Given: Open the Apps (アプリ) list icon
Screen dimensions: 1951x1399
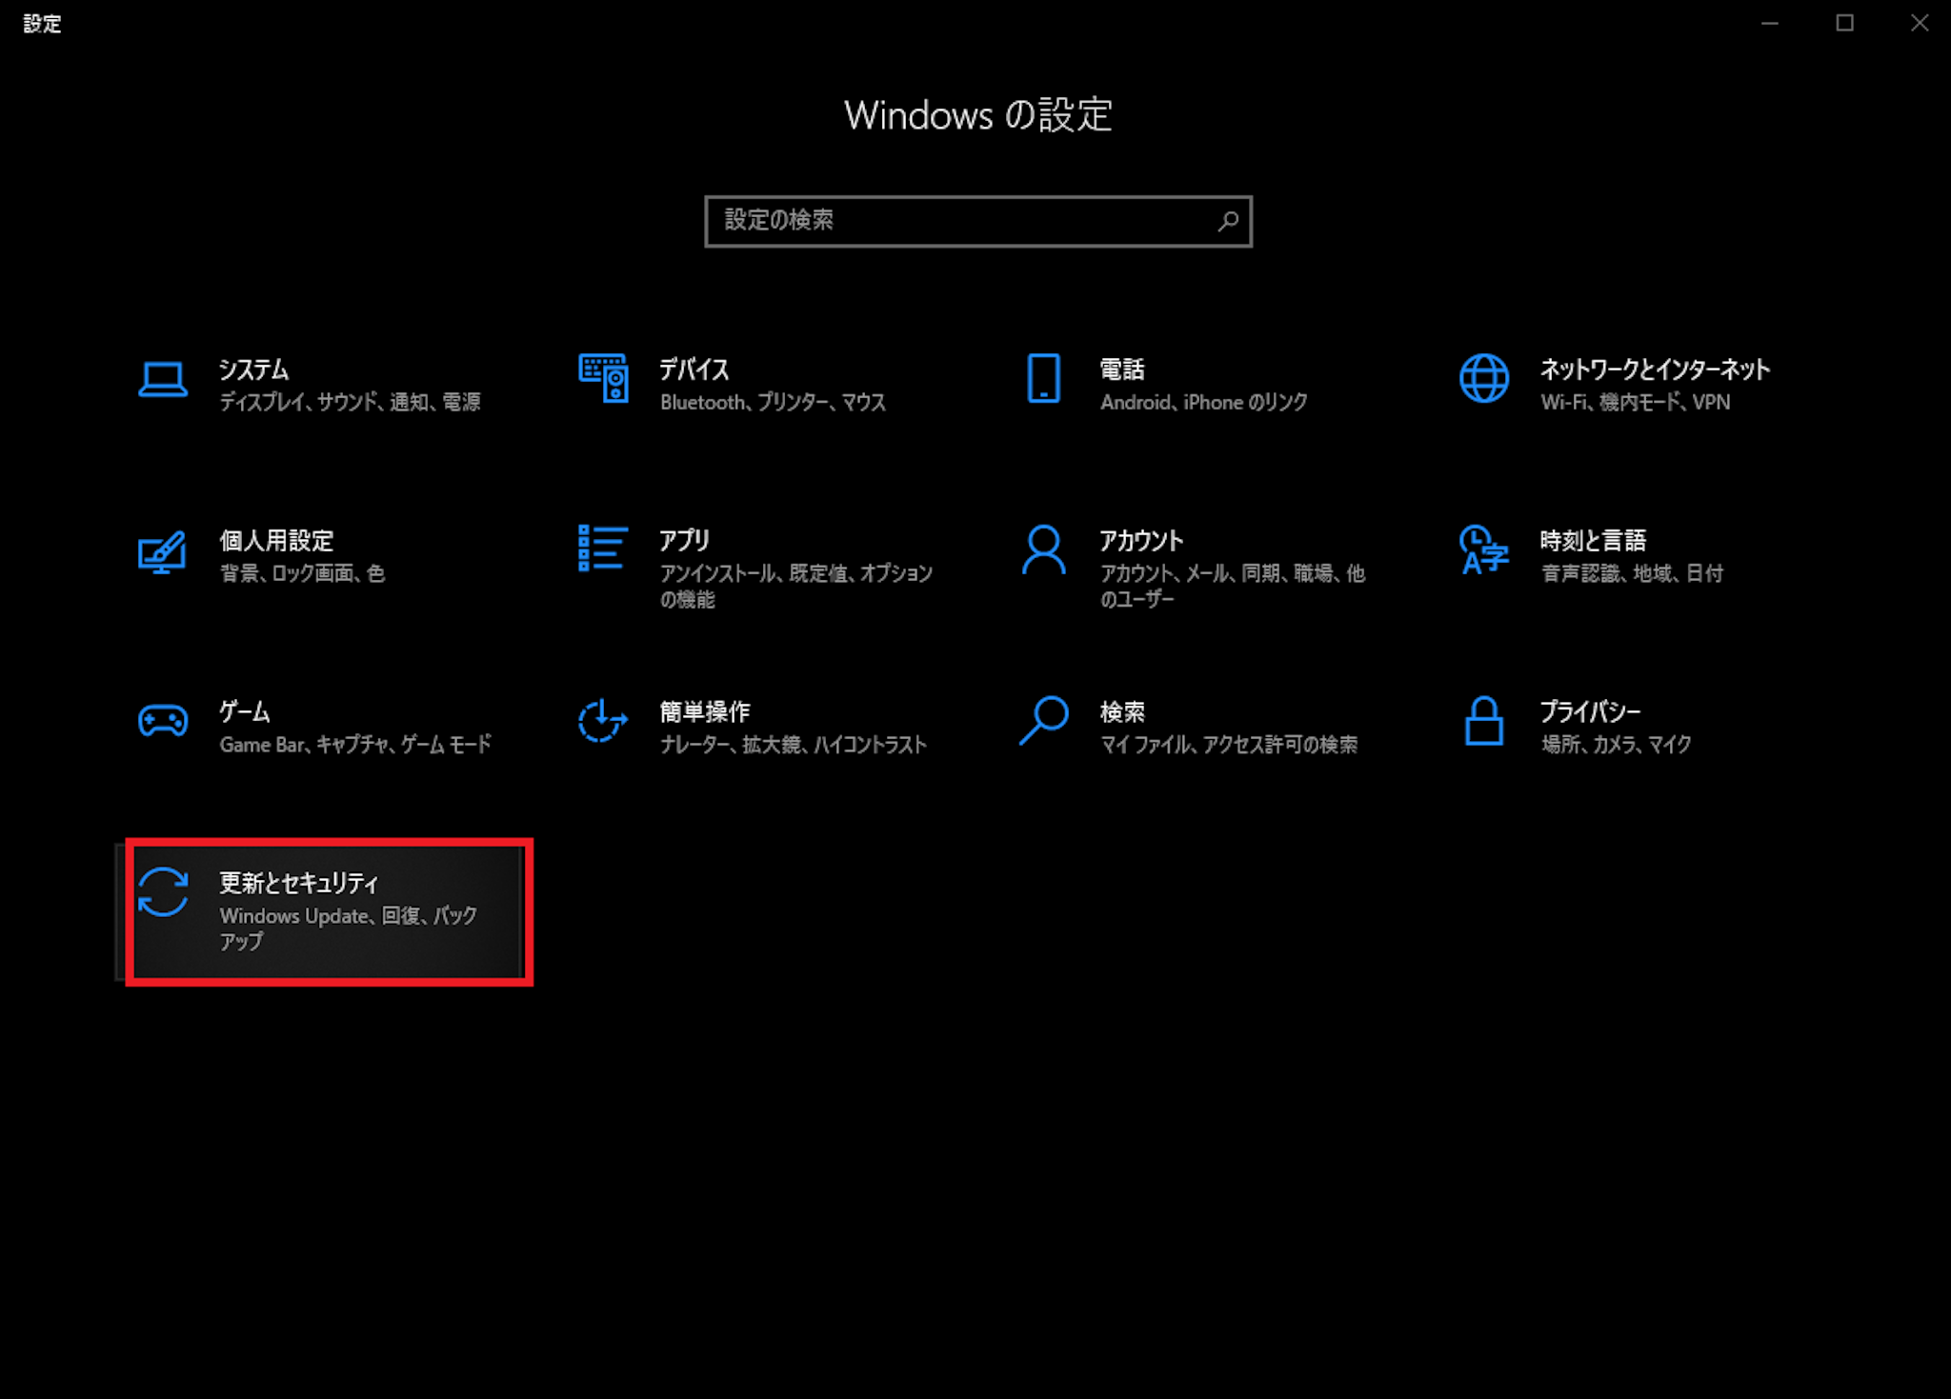Looking at the screenshot, I should pos(603,549).
